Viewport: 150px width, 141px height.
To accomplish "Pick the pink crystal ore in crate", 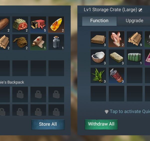I will (116, 39).
